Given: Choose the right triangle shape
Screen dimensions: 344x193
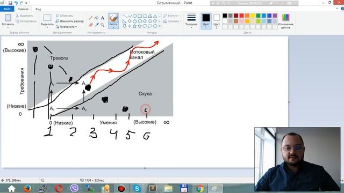Looking at the screenshot, I should (124, 21).
